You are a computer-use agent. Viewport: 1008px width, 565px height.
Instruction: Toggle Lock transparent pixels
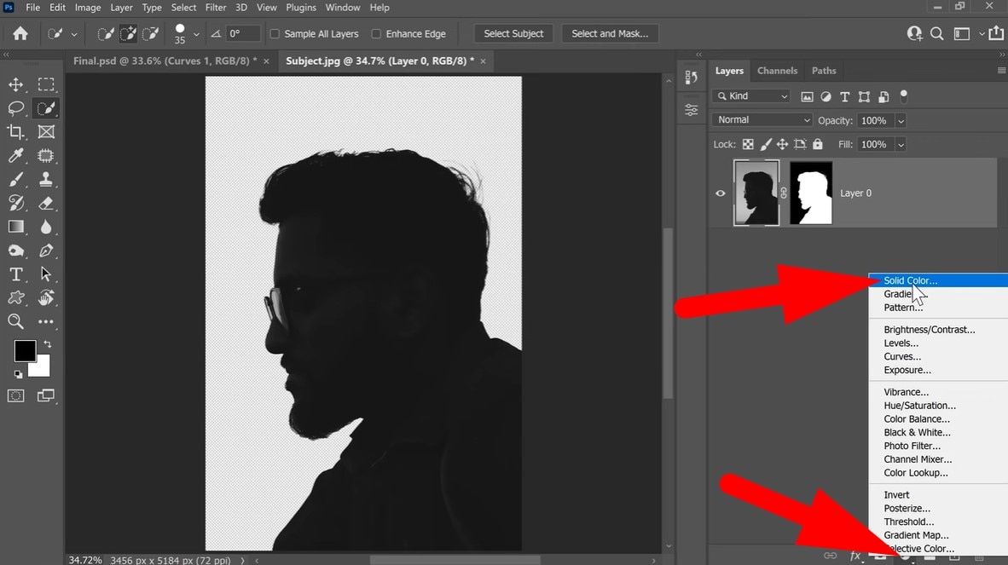748,145
